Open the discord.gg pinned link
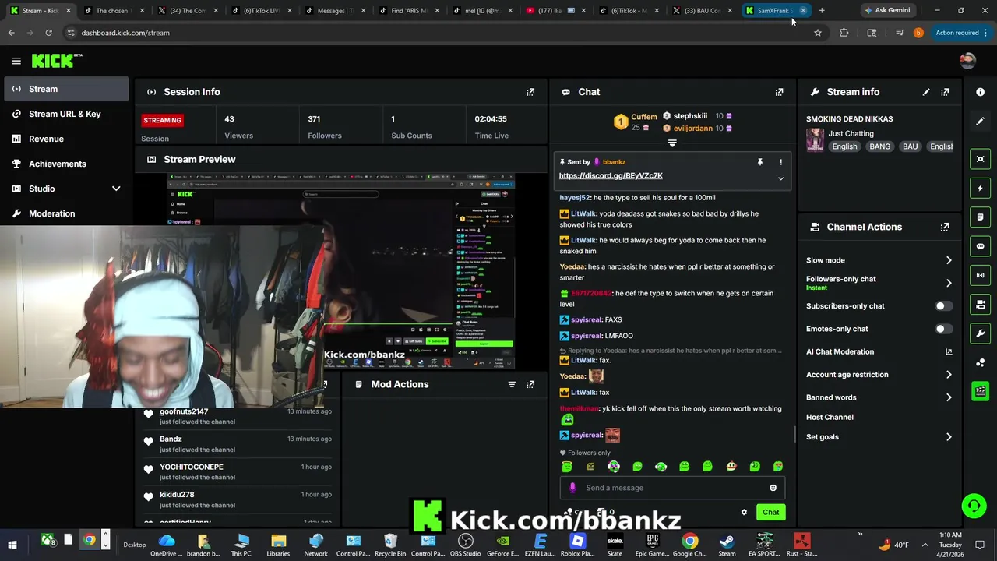Viewport: 997px width, 561px height. 611,176
